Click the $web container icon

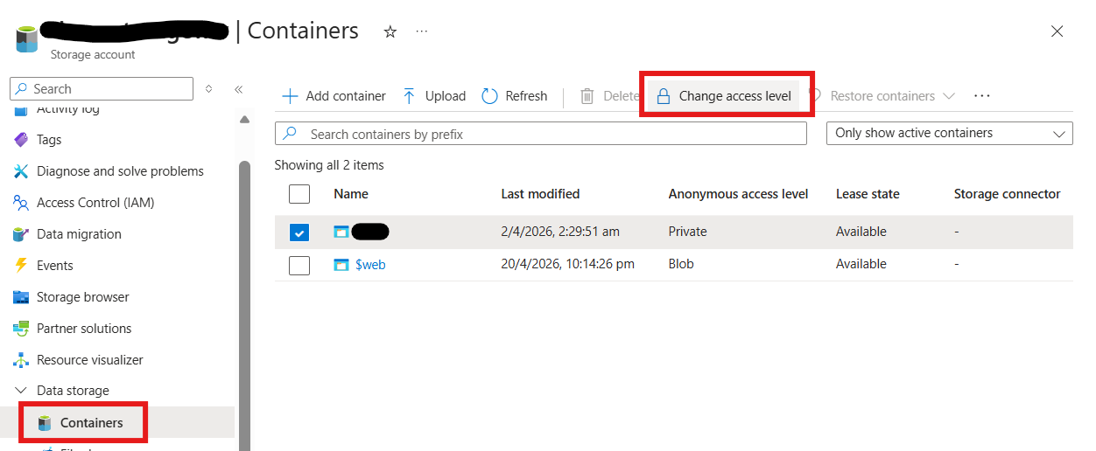(x=341, y=264)
